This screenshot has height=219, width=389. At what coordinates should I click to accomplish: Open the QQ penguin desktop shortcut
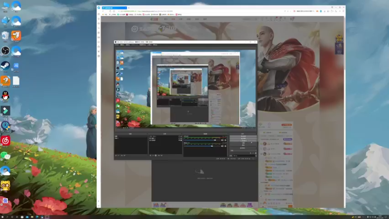5,96
